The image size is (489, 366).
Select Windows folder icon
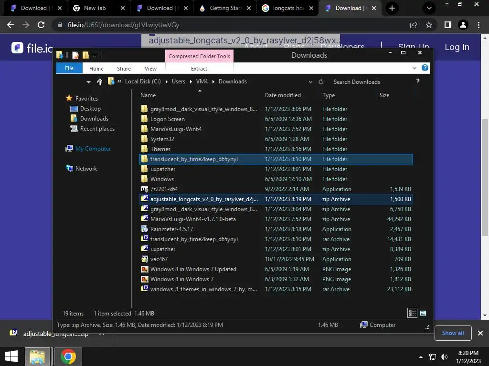144,179
